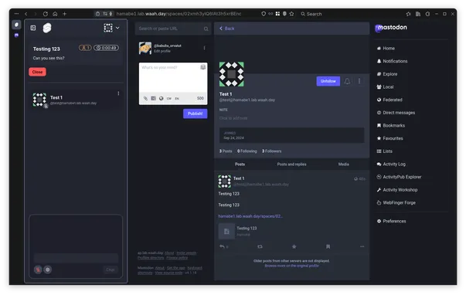The width and height of the screenshot is (466, 295).
Task: Bookmark the Testing 123 post
Action: (x=328, y=246)
